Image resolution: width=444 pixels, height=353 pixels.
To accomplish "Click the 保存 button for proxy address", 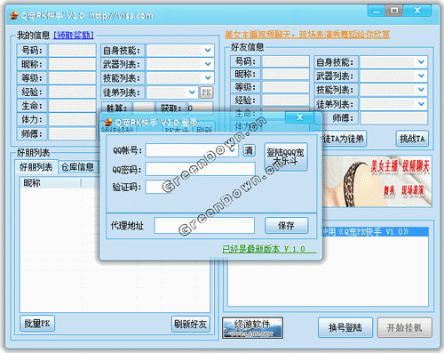I will tap(286, 226).
